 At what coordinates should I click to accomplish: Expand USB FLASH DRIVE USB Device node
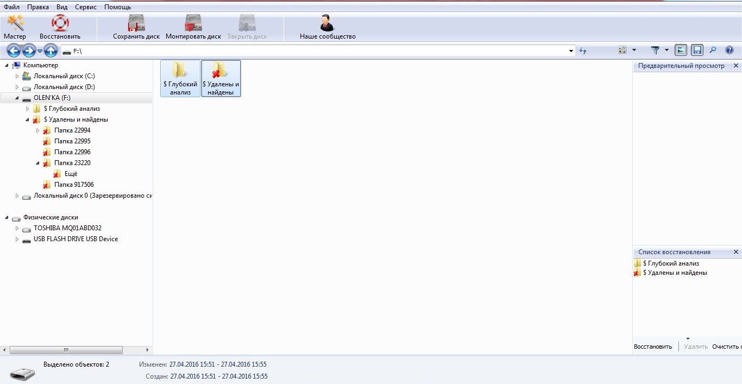[x=17, y=239]
